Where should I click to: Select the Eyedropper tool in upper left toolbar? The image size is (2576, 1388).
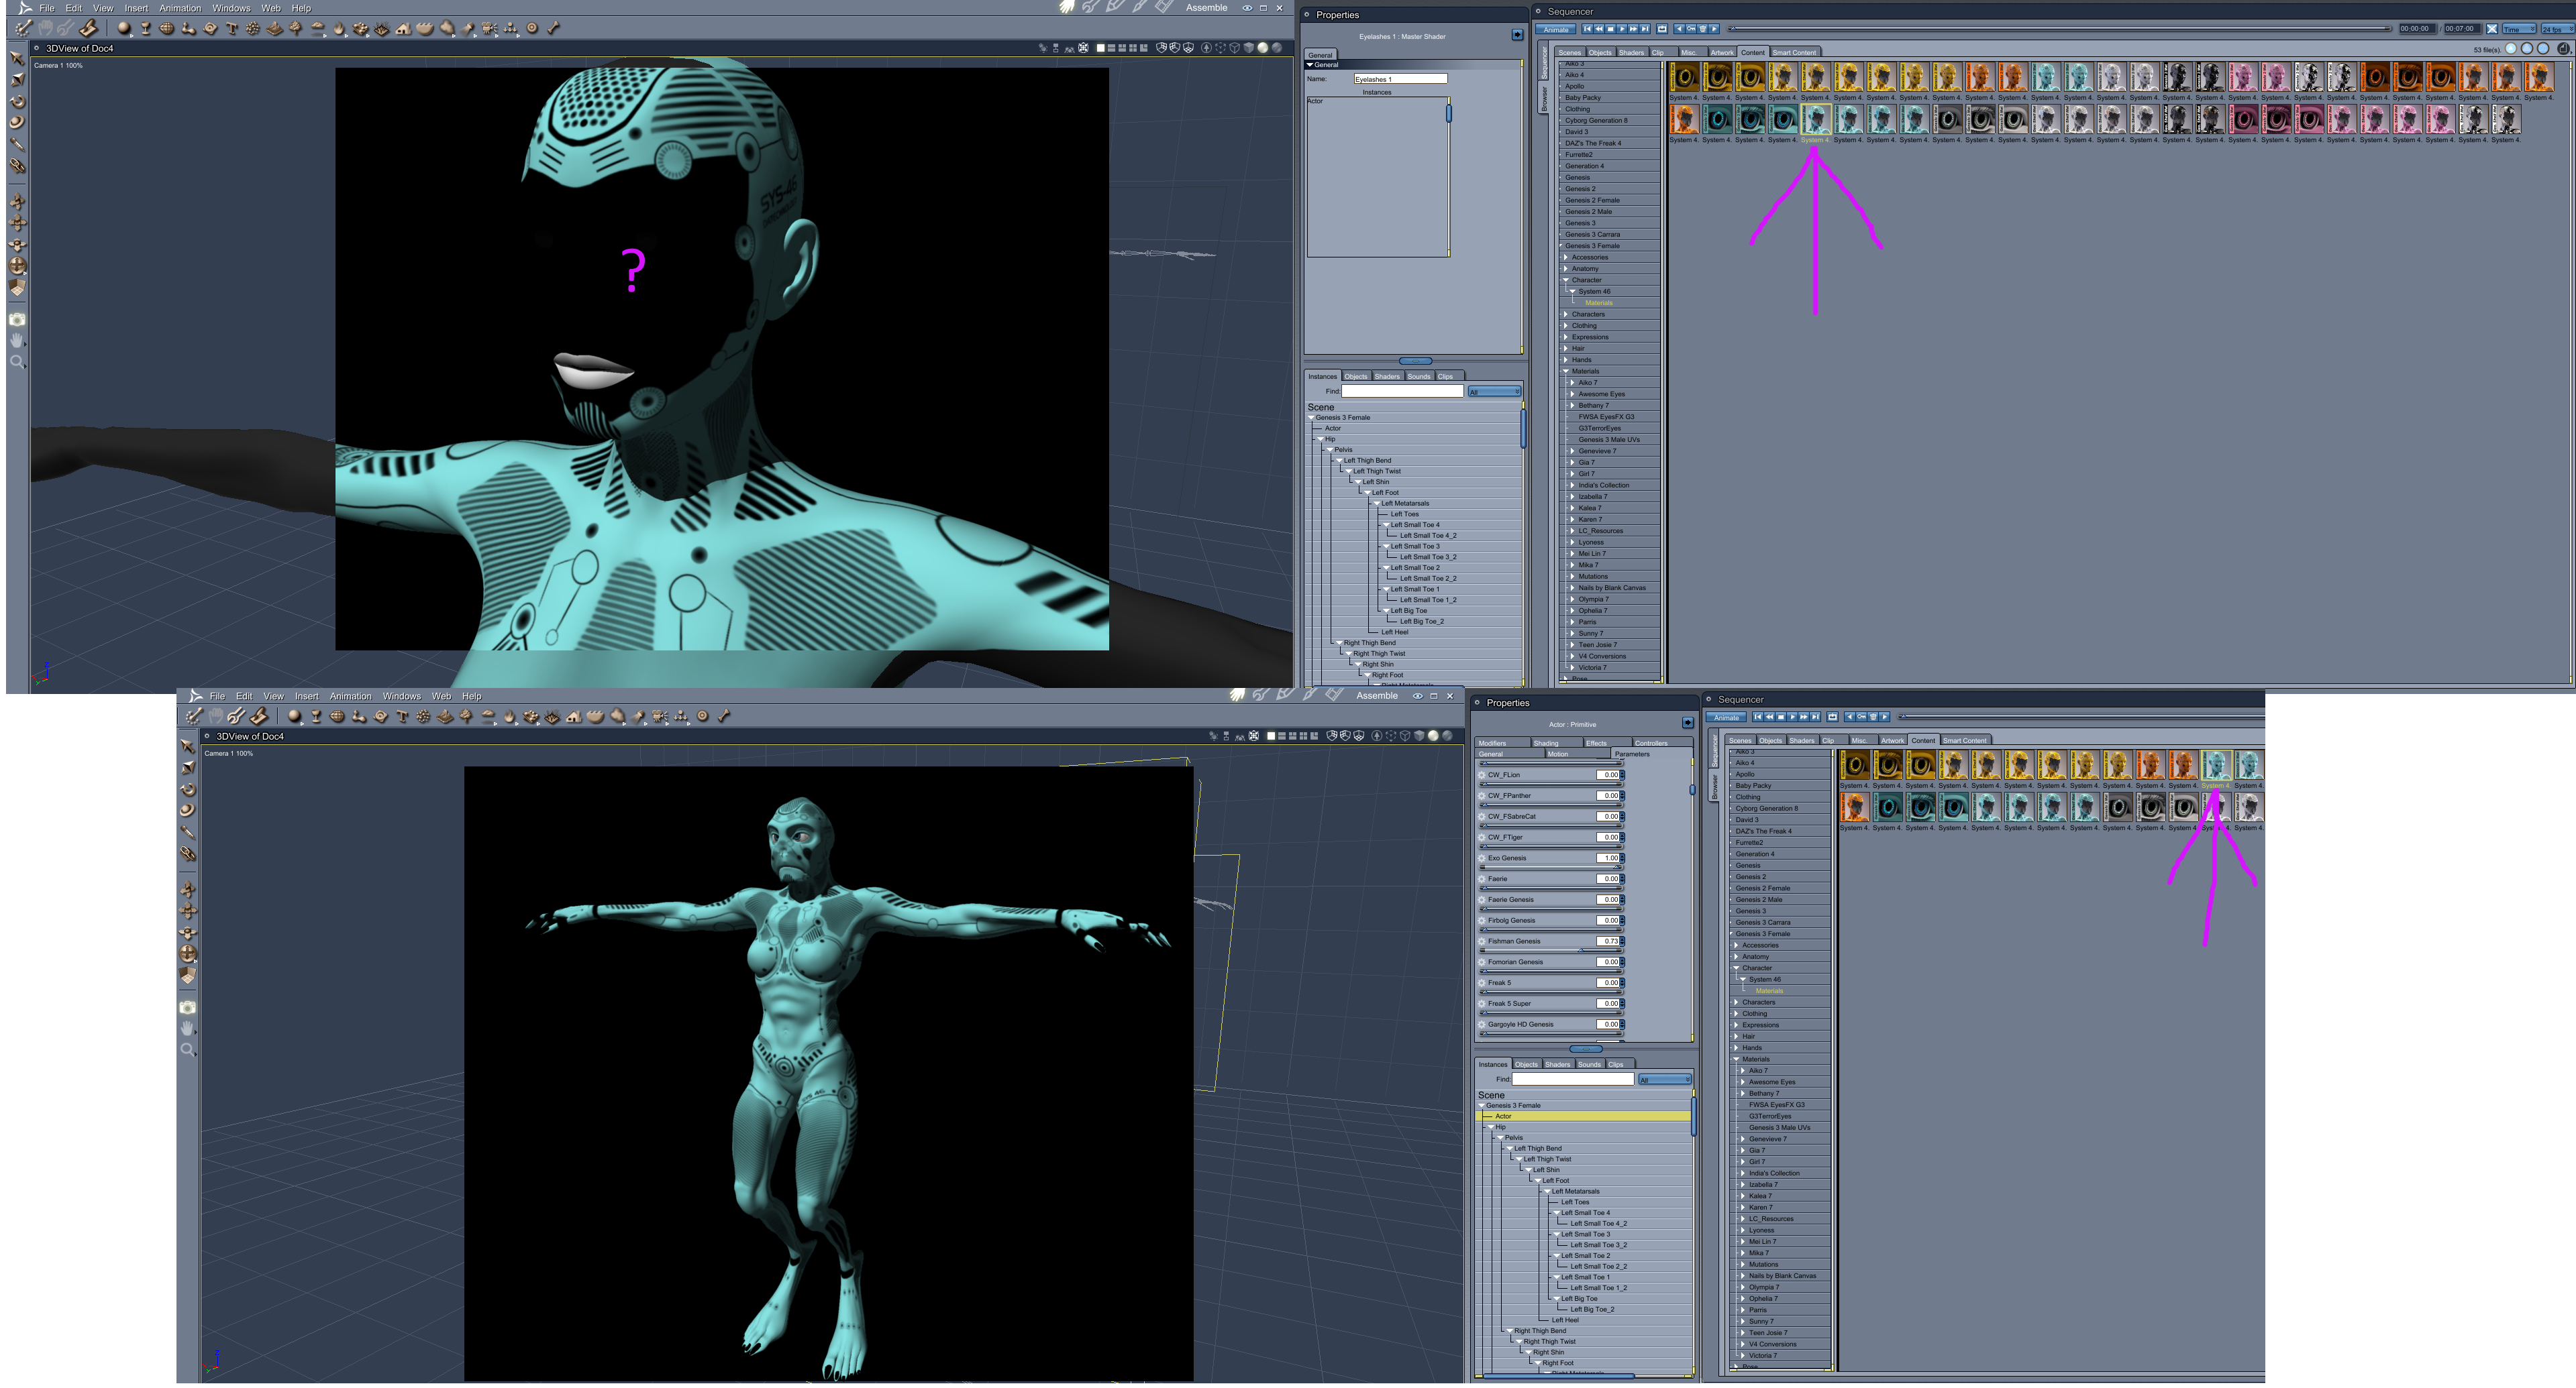point(17,144)
